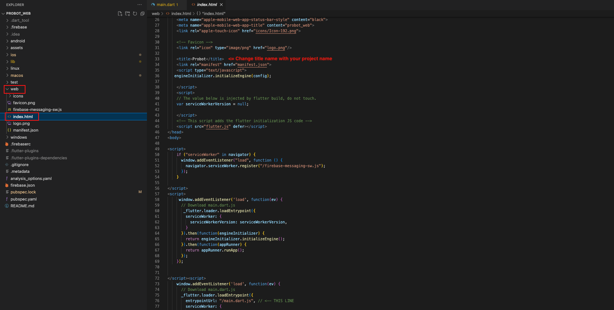Viewport: 614px width, 310px height.
Task: Open manifest.json from the web folder
Action: click(x=25, y=130)
